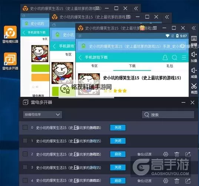The image size is (199, 186).
Task: Open hamburger menu in front emulator title bar
Action: tap(155, 28)
